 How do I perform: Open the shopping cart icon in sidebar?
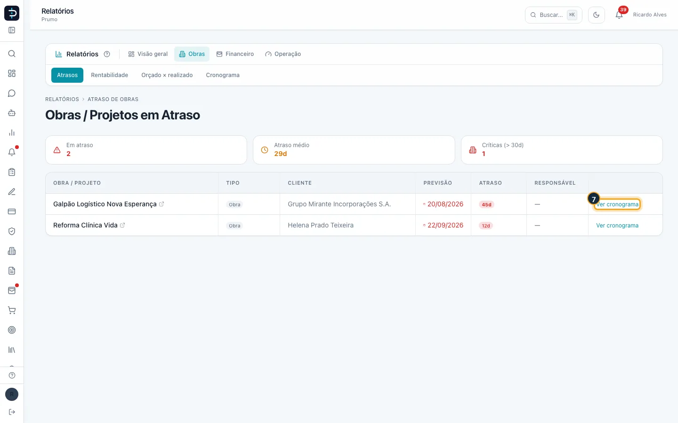tap(12, 310)
